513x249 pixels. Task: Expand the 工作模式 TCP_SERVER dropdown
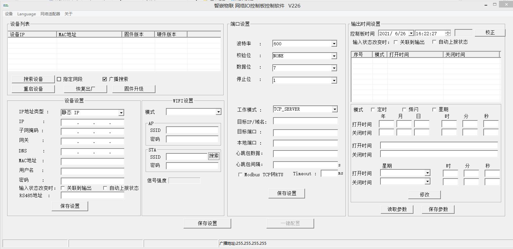[x=334, y=109]
